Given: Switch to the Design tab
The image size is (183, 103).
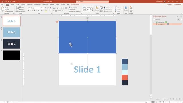Looking at the screenshot, I should pyautogui.click(x=23, y=5).
